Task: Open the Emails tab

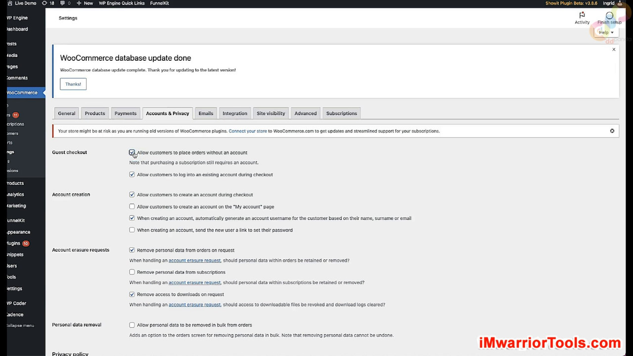Action: pos(206,113)
